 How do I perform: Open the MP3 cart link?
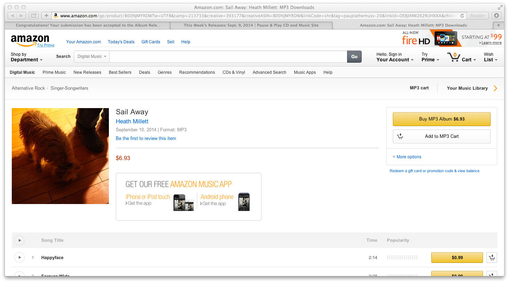tap(419, 88)
